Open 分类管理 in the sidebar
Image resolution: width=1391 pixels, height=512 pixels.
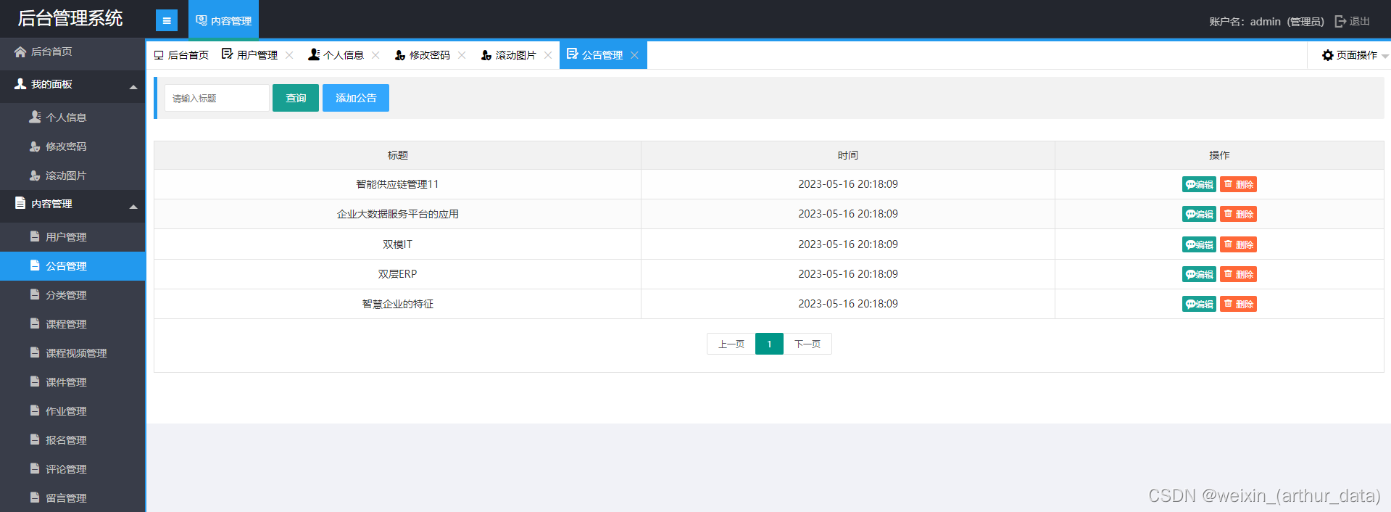tap(72, 295)
